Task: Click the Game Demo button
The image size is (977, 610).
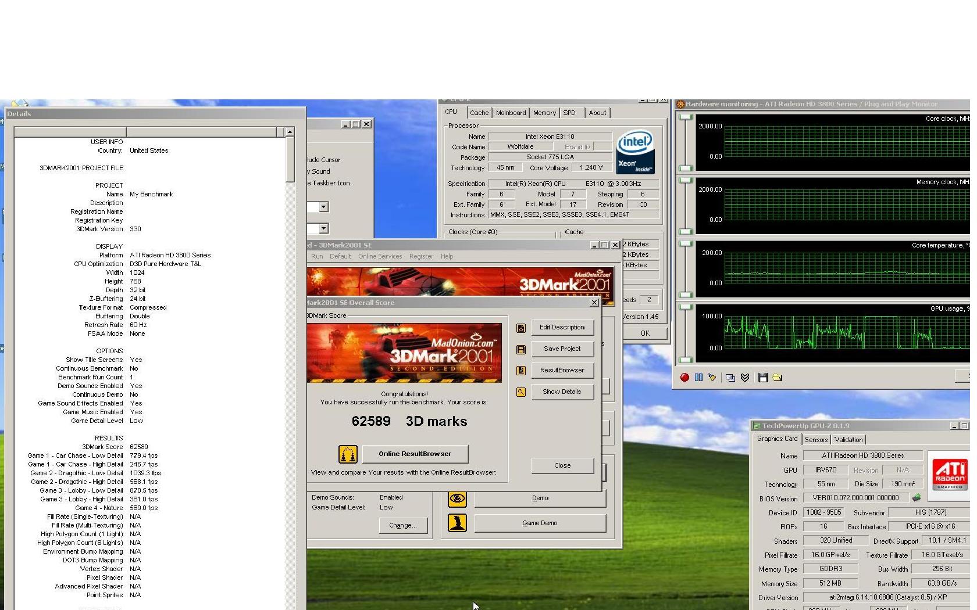Action: 540,523
